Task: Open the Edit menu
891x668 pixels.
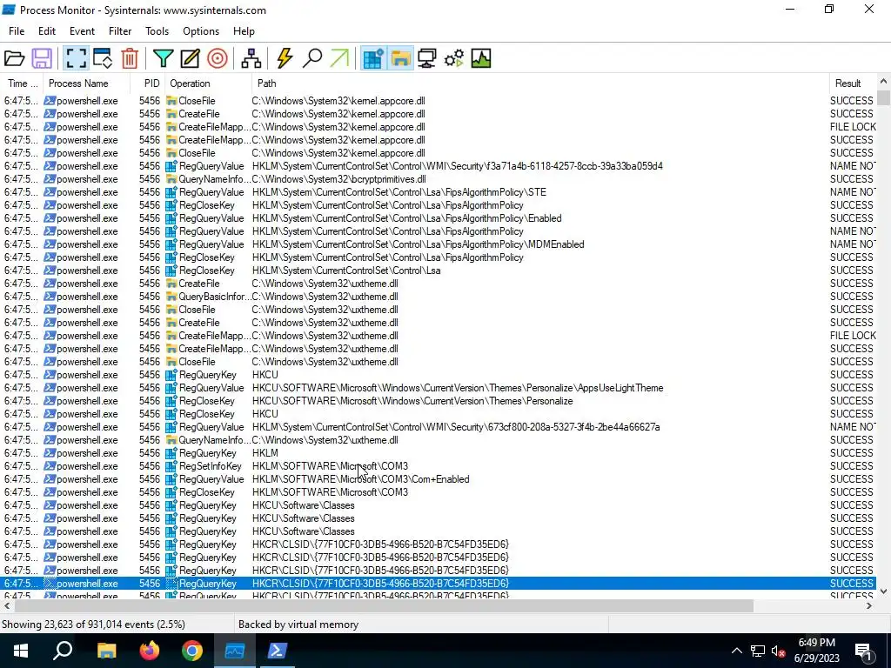Action: pos(47,31)
